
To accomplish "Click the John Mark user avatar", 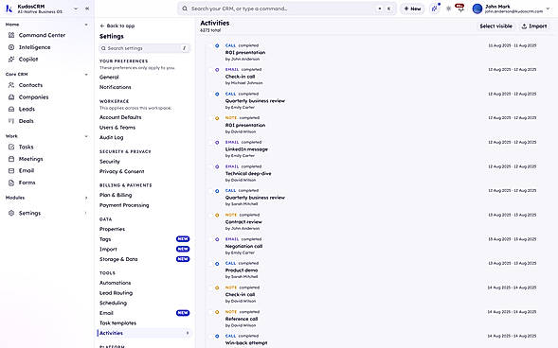I will pos(477,9).
